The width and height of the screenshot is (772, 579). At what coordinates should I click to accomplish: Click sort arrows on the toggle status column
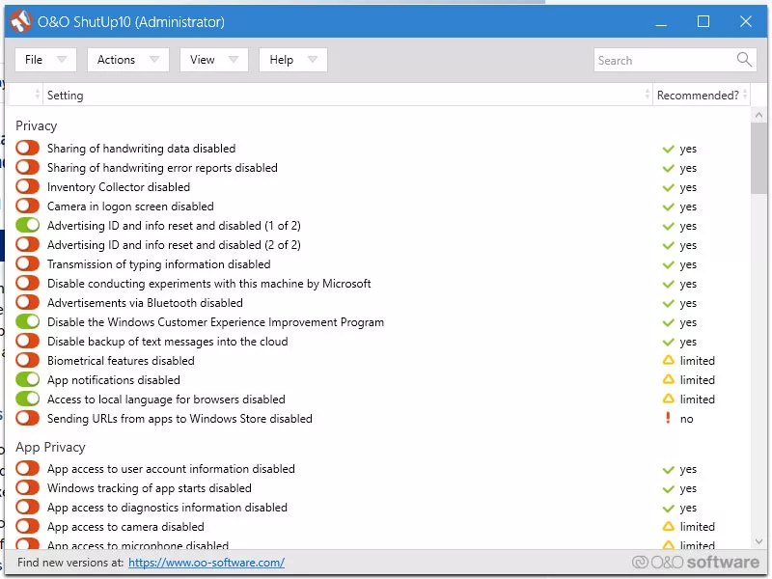click(x=38, y=94)
